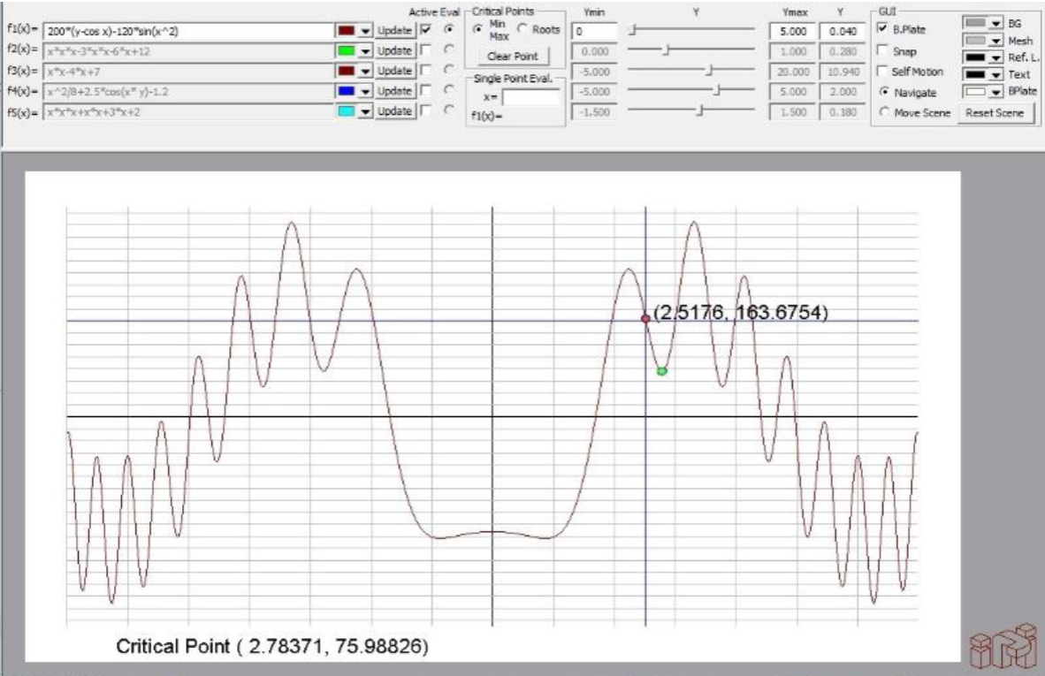Open the f4(x) blue color dropdown
Viewport: 1045px width, 676px height.
pos(365,91)
